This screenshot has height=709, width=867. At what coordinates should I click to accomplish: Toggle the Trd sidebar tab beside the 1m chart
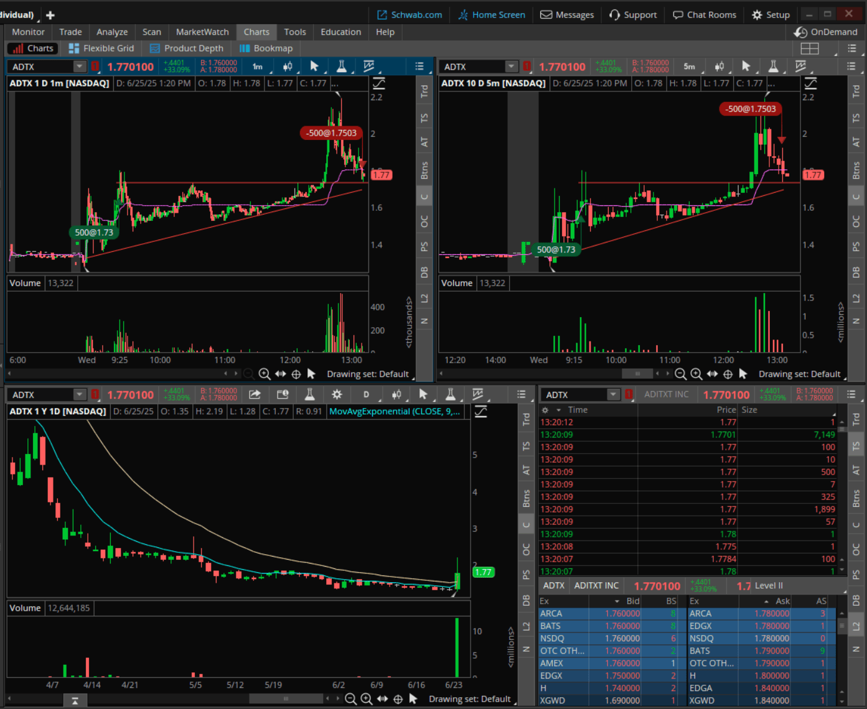[424, 91]
